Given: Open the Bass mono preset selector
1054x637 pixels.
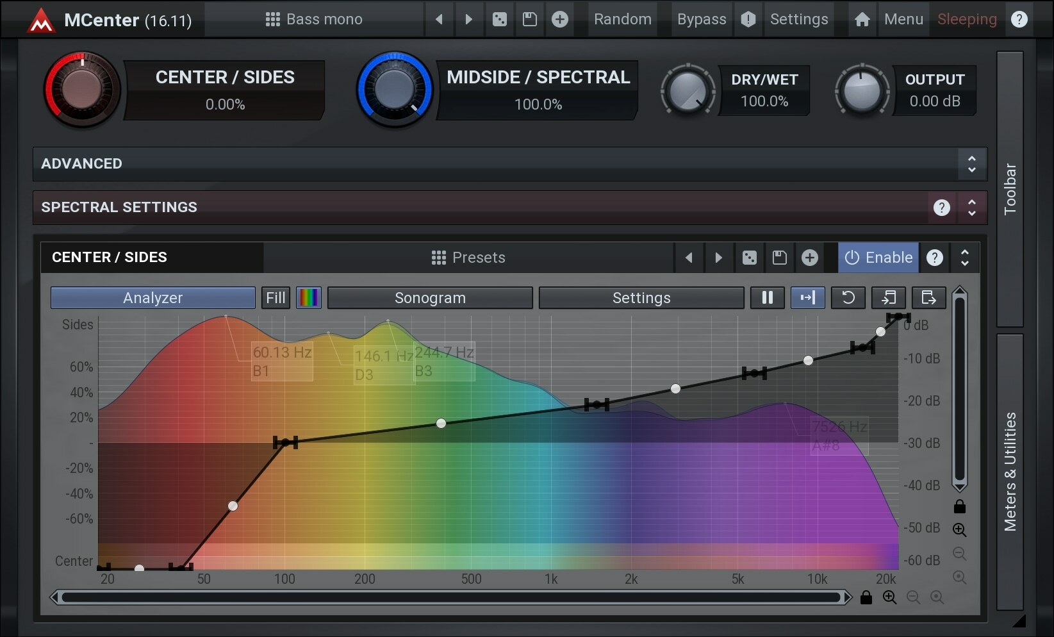Looking at the screenshot, I should pyautogui.click(x=313, y=19).
